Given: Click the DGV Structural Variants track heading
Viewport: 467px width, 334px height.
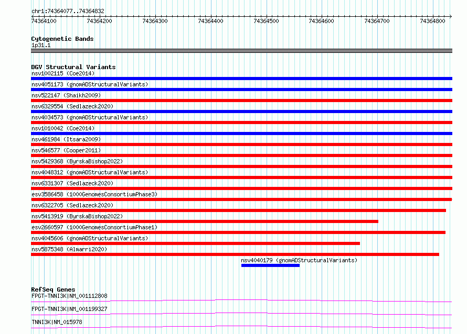Looking at the screenshot, I should (73, 67).
